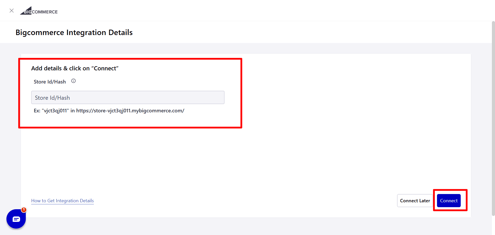Select the highlighted Connect action
Image resolution: width=495 pixels, height=235 pixels.
449,200
